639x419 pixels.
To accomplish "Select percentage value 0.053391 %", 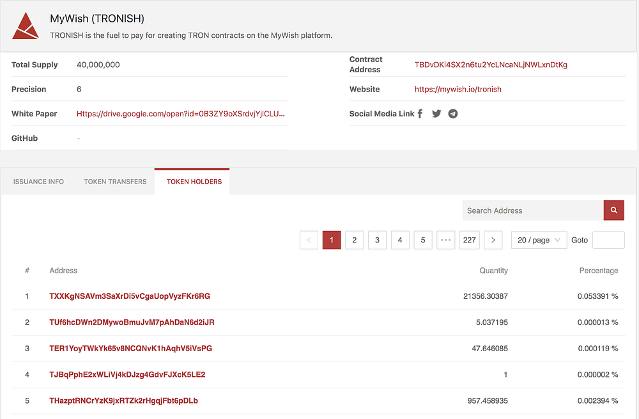I will 598,296.
